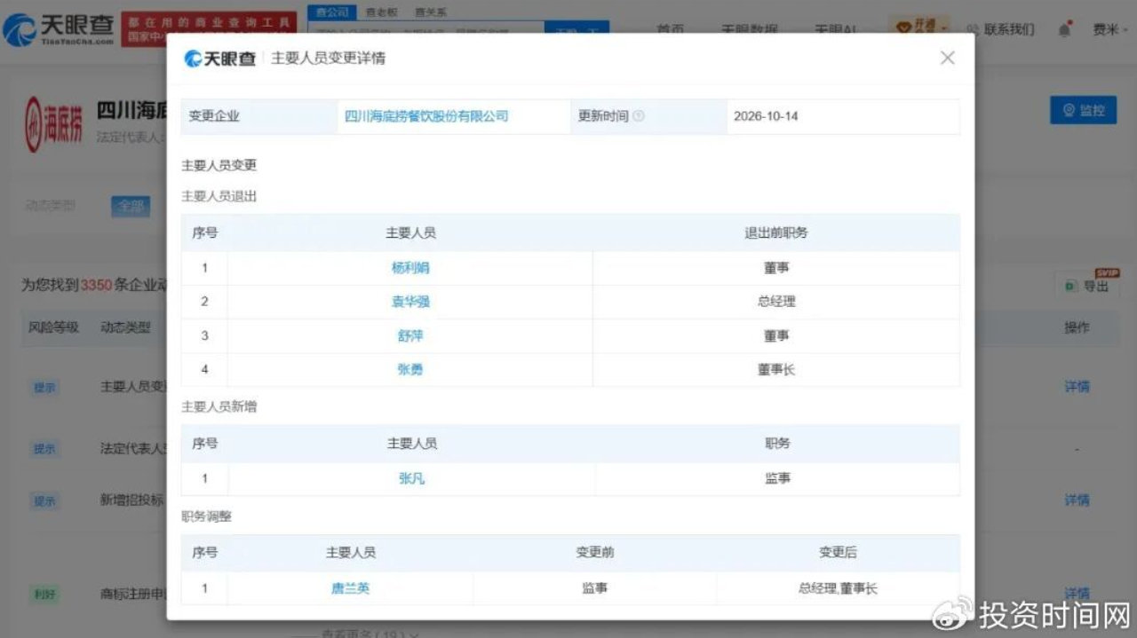The image size is (1137, 638).
Task: Click the 导出 export button in background page
Action: [x=1087, y=286]
